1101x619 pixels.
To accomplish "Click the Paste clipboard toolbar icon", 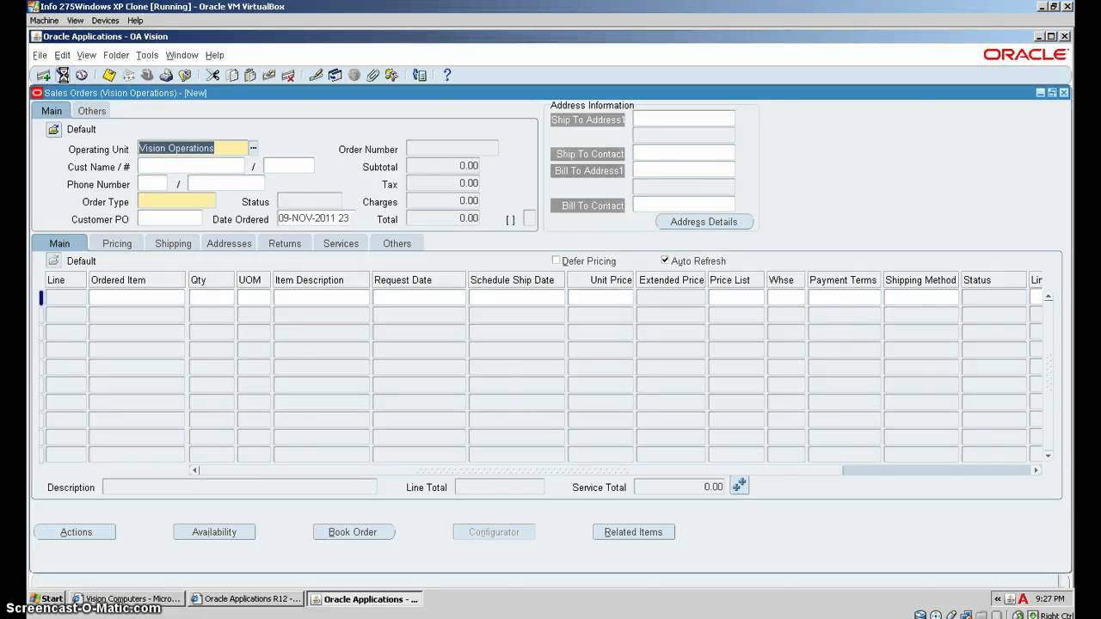I will [250, 76].
